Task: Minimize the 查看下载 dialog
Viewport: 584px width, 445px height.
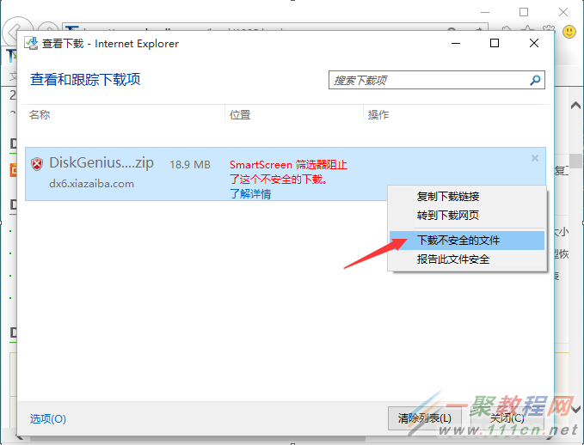Action: [456, 44]
